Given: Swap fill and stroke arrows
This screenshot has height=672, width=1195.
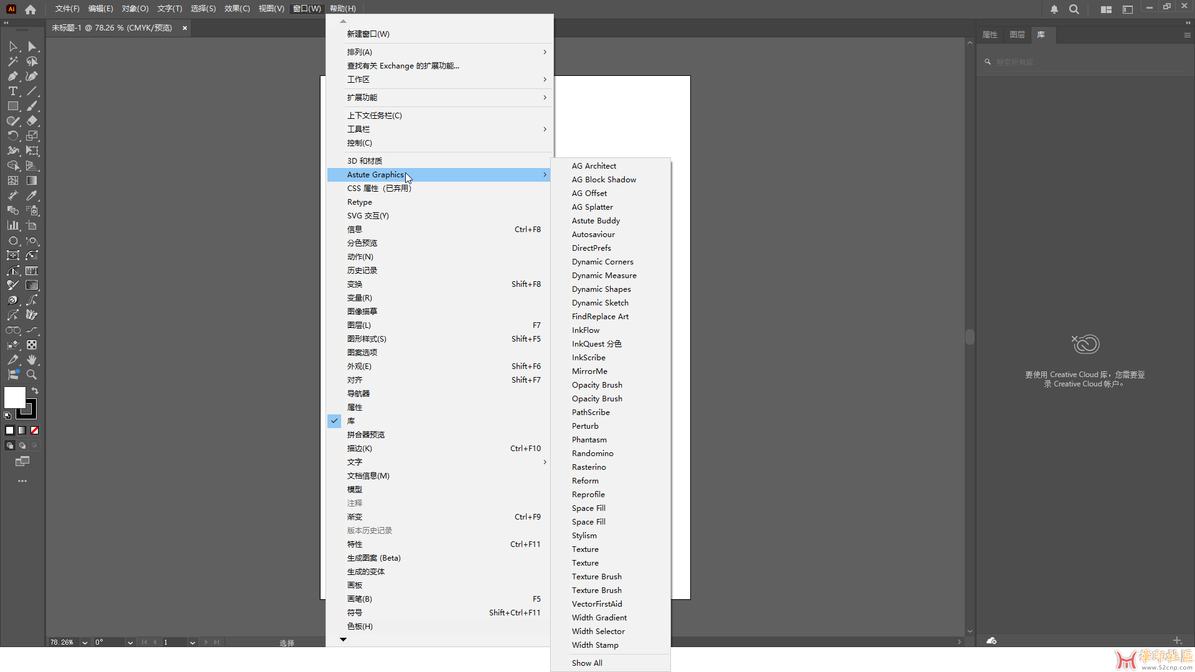Looking at the screenshot, I should point(35,391).
